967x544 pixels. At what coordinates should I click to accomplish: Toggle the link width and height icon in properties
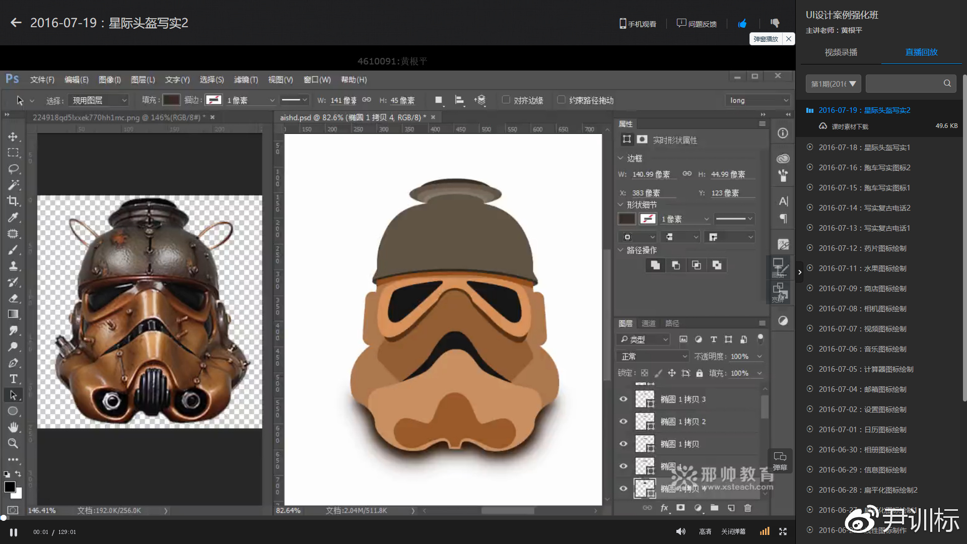687,174
